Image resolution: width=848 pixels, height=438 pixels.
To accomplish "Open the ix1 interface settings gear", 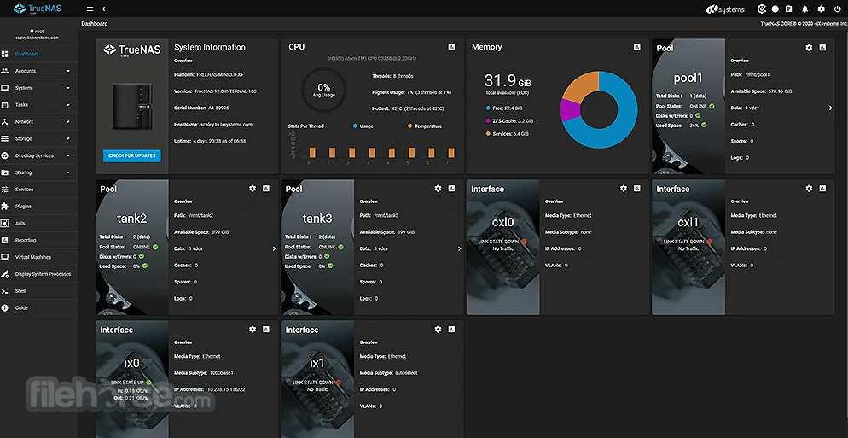I will pos(438,330).
